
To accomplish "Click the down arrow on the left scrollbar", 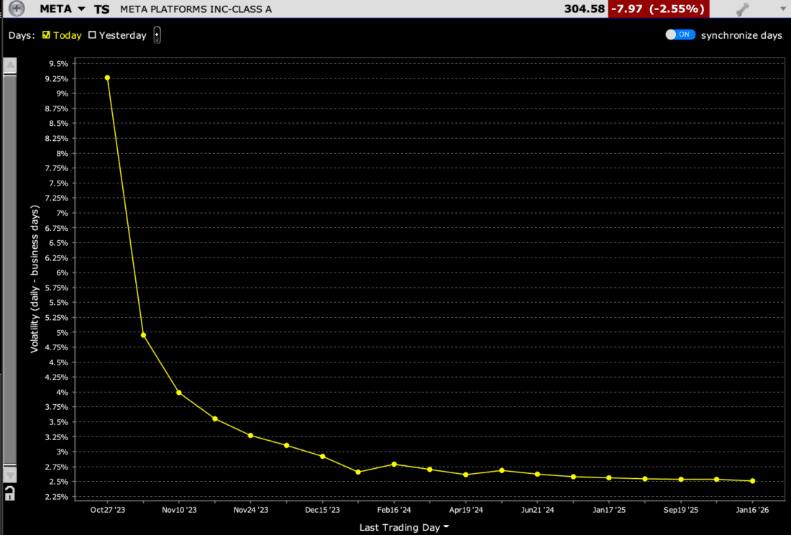I will click(10, 474).
